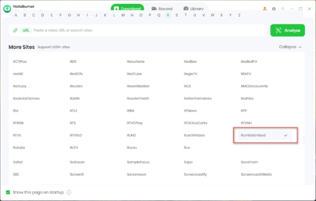This screenshot has height=201, width=316.
Task: Open the SBS site
Action: (x=16, y=174)
